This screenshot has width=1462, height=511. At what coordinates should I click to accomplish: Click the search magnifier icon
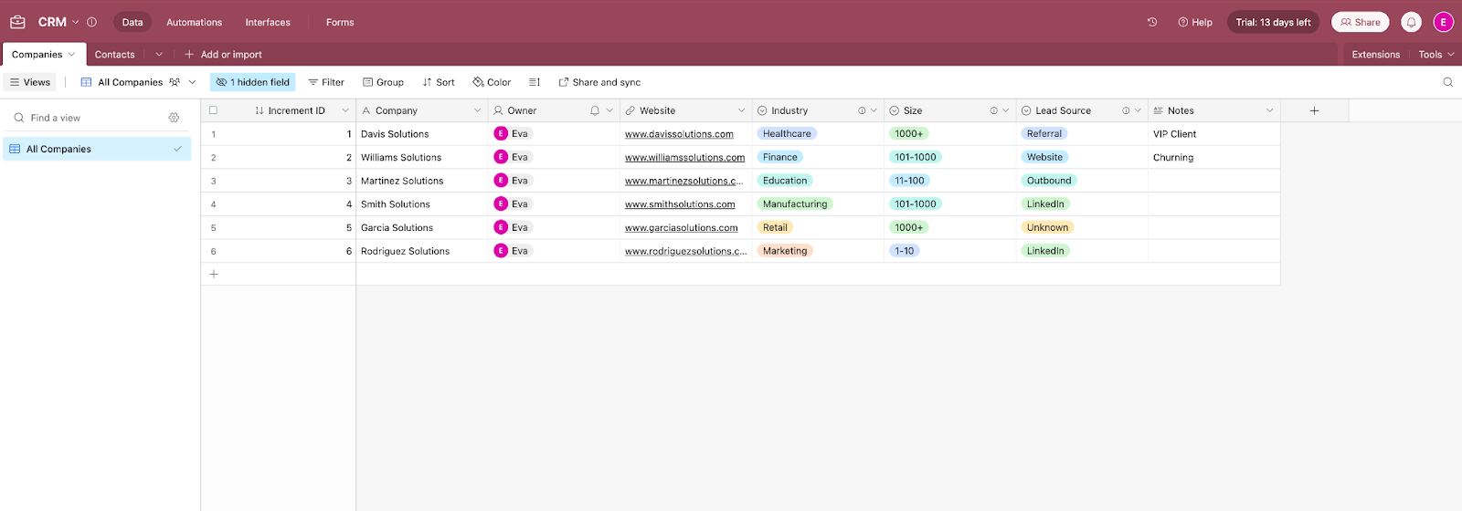coord(1447,82)
